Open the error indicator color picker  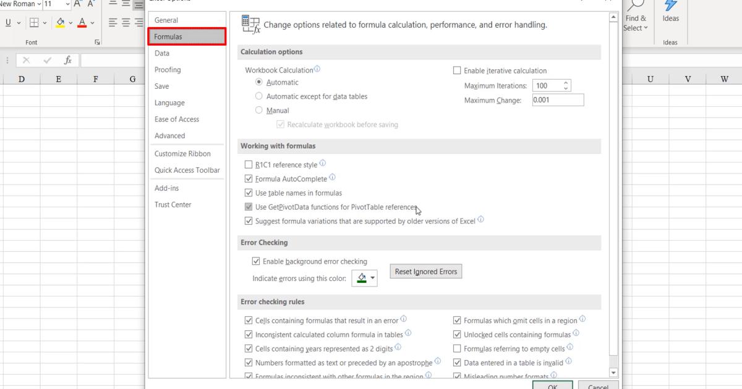coord(364,278)
